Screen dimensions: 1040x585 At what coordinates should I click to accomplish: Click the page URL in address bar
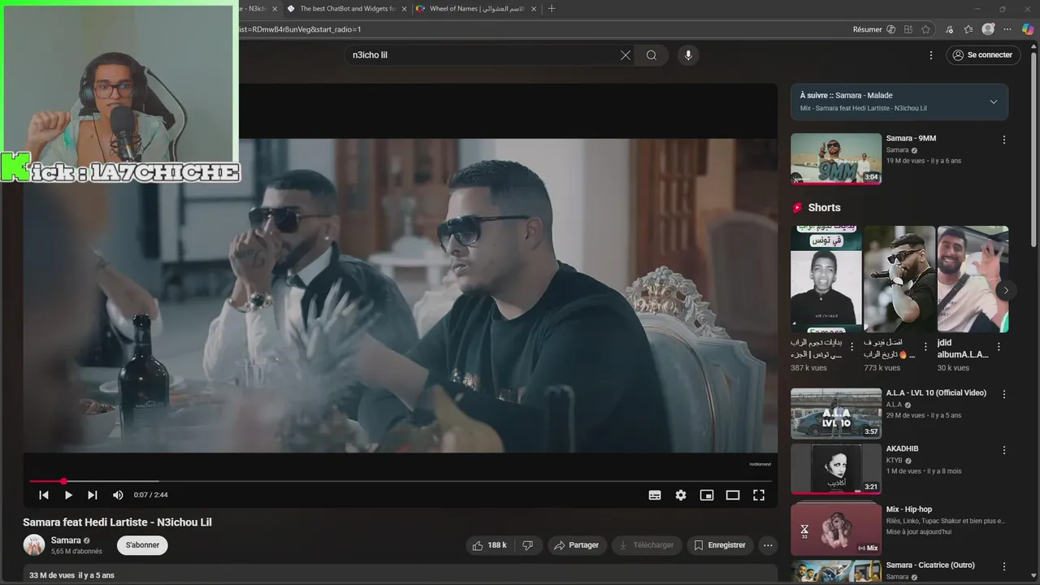tap(299, 29)
